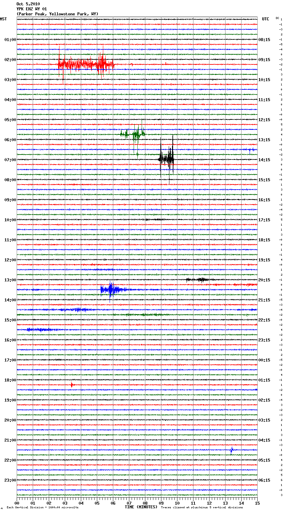The image size is (284, 512).
Task: Click the 01:00 MST time label
Action: (10, 40)
